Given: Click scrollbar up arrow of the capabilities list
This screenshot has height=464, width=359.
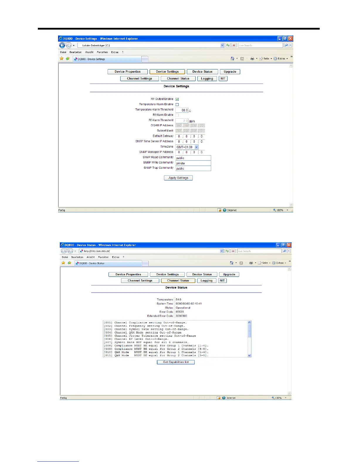Looking at the screenshot, I should (x=250, y=322).
